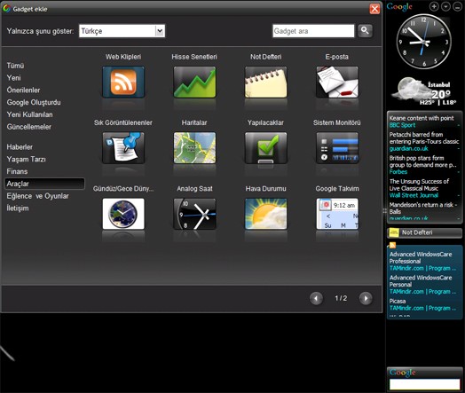Select the Yaşam Tarzı category
The width and height of the screenshot is (465, 393).
pos(26,159)
